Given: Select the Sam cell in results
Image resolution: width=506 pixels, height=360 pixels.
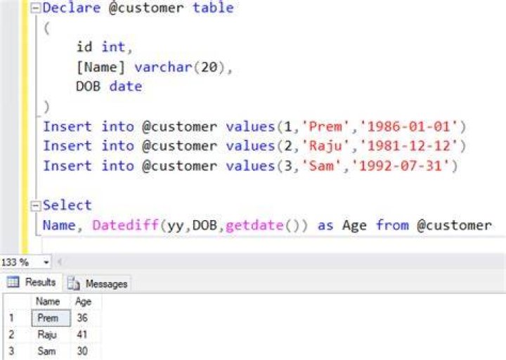Looking at the screenshot, I should click(x=51, y=351).
